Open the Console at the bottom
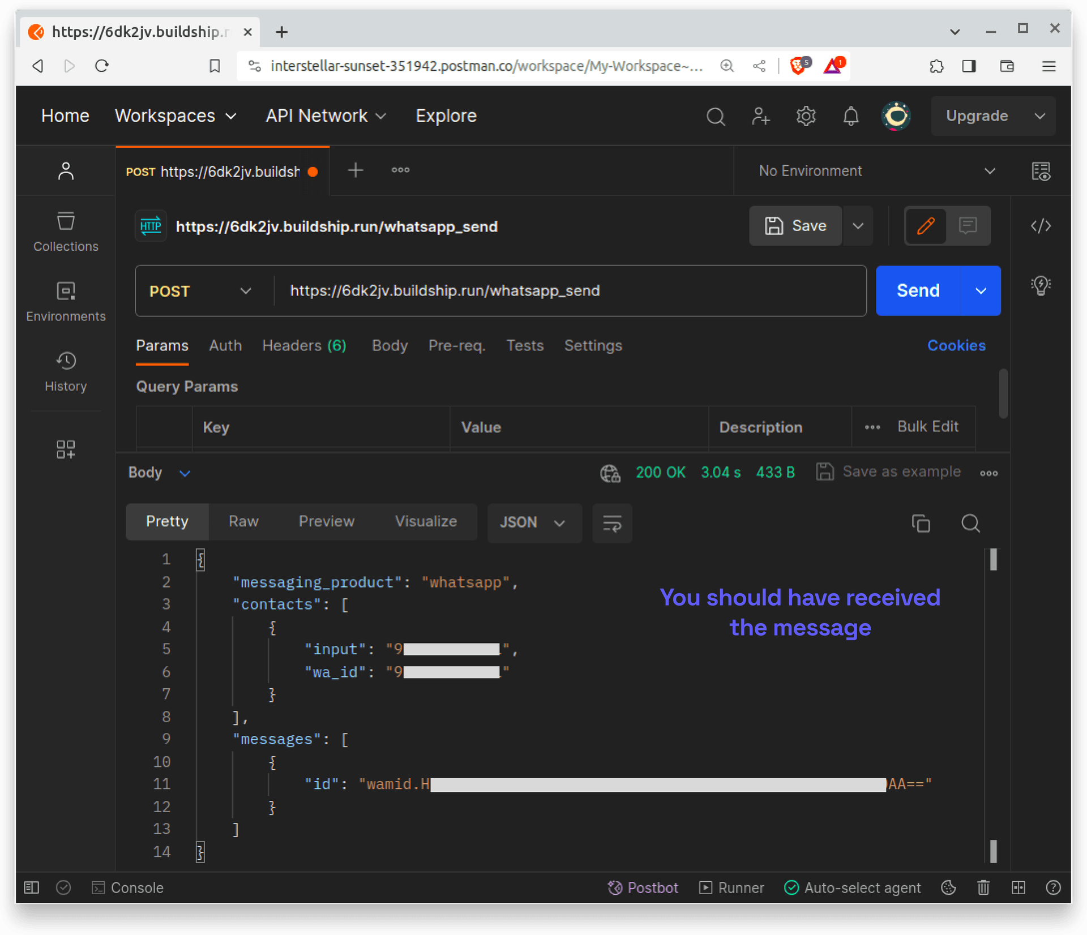 (128, 887)
